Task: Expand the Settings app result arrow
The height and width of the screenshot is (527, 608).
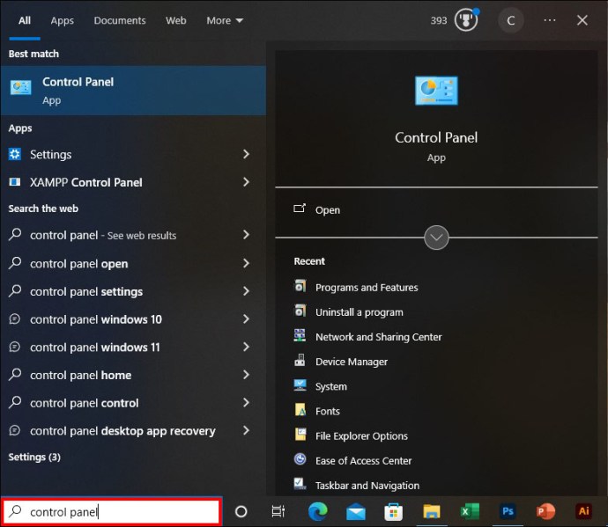Action: (246, 154)
